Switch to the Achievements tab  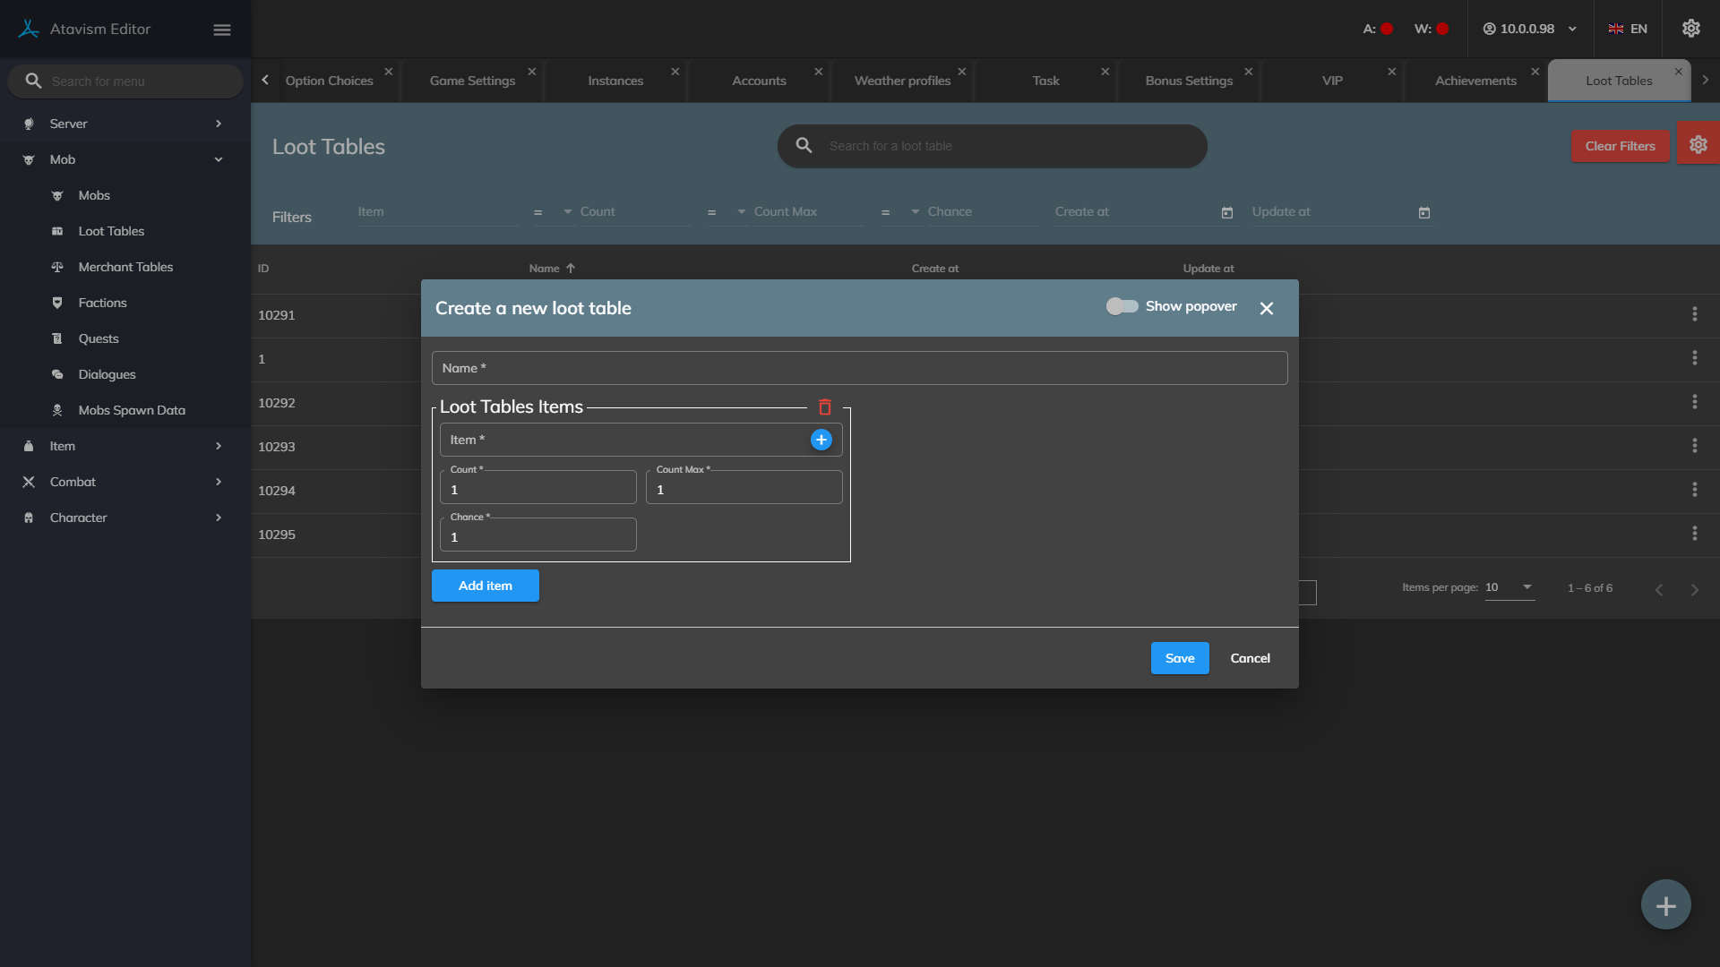1475,81
